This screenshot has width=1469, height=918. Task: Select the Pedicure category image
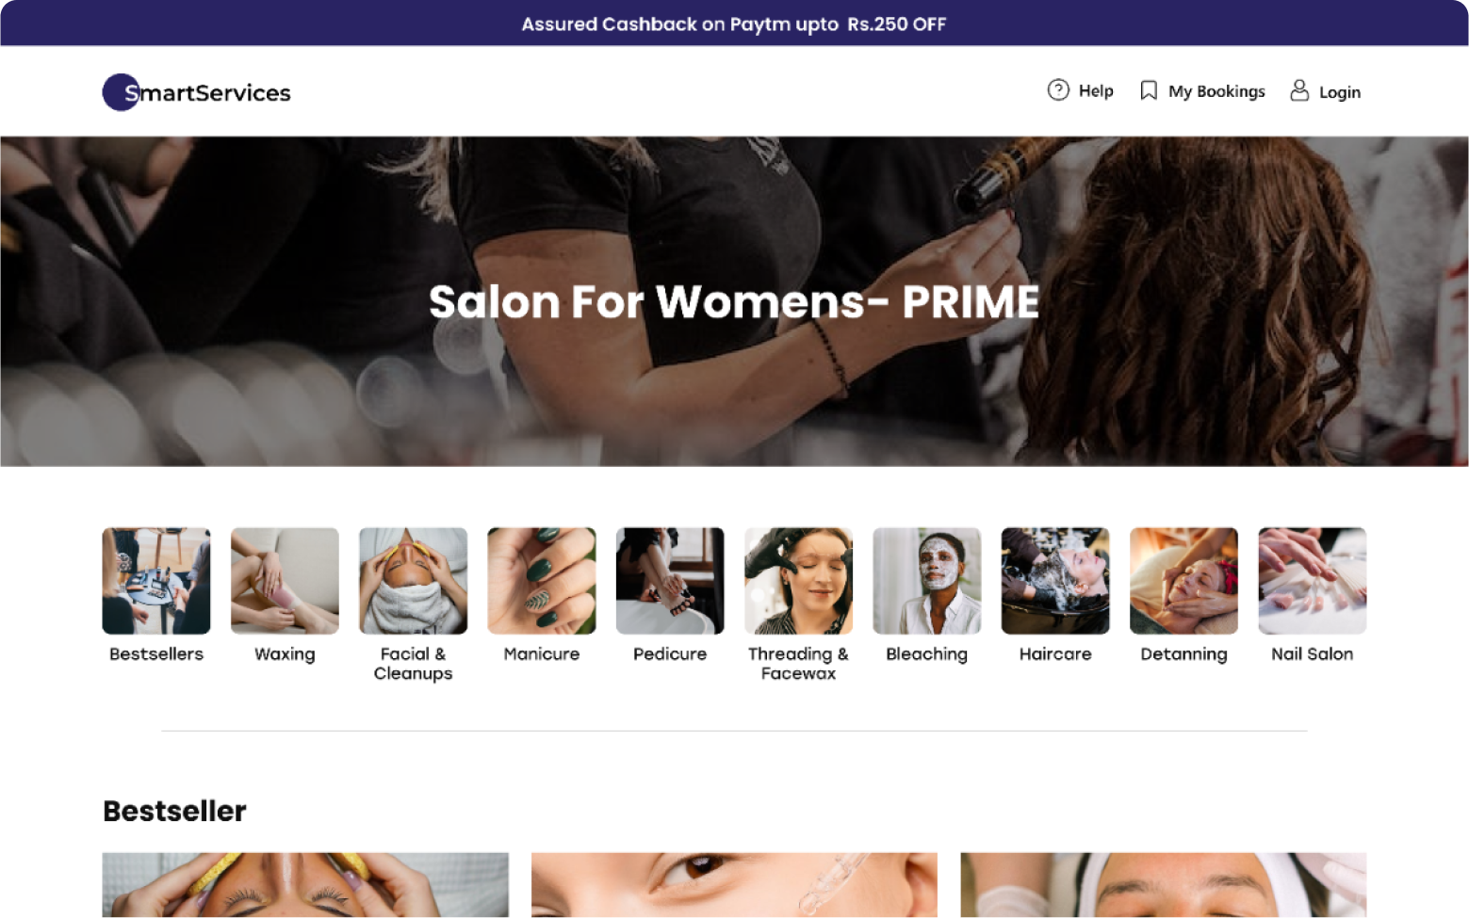click(x=670, y=581)
